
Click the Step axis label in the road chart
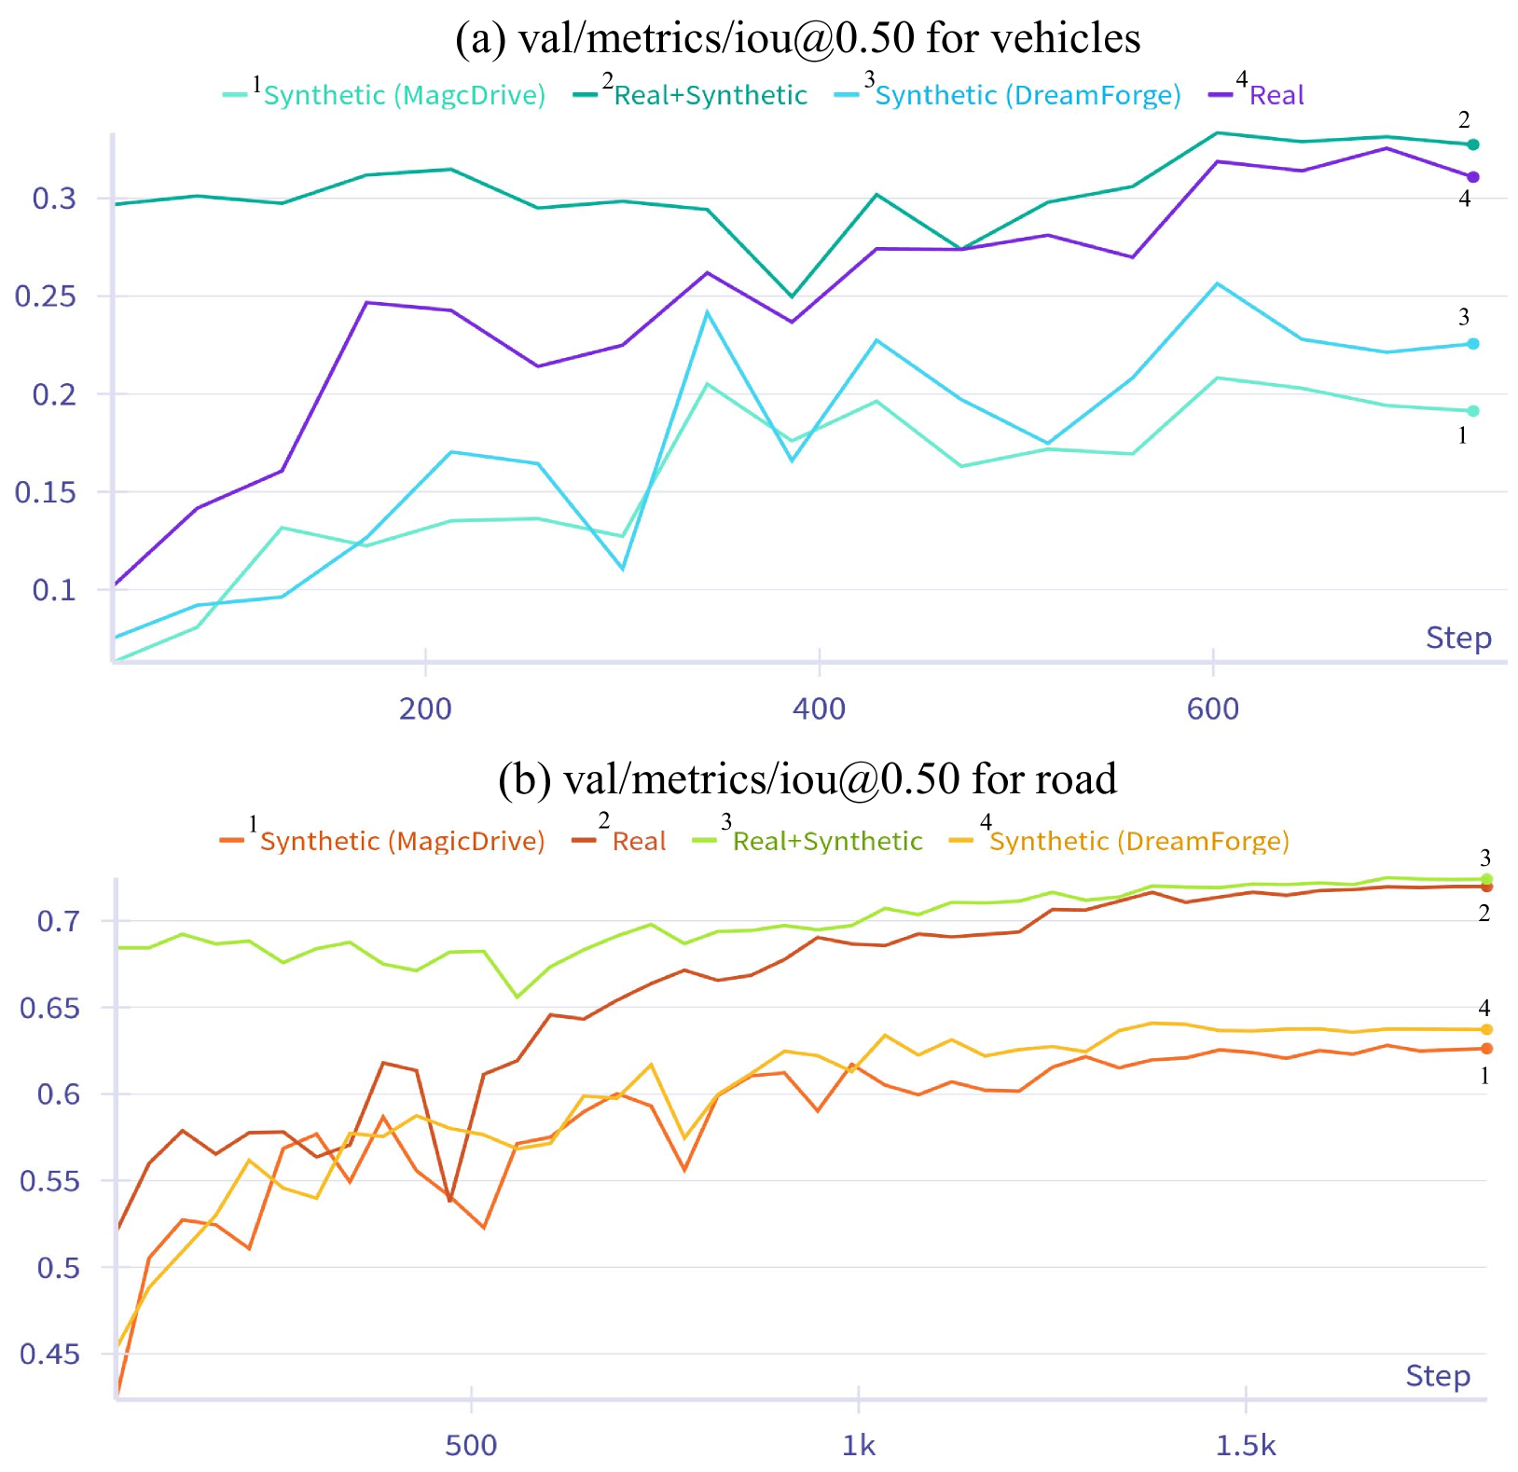click(1438, 1376)
